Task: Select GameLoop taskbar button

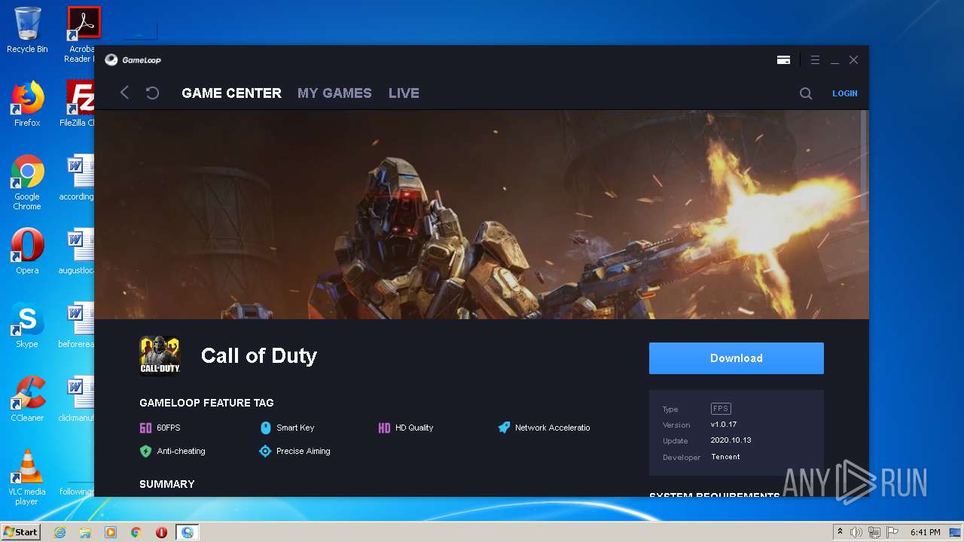Action: [188, 532]
